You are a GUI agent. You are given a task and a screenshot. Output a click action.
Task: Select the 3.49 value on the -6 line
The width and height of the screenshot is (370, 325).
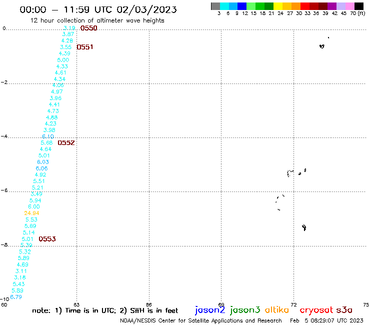[36, 194]
